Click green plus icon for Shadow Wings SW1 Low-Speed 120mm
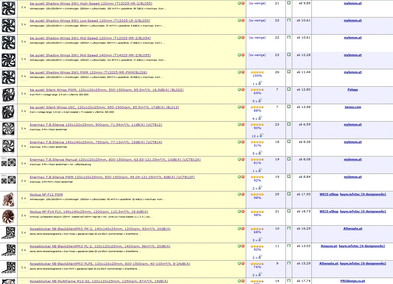Screen dimensions: 393x284 (239, 20)
